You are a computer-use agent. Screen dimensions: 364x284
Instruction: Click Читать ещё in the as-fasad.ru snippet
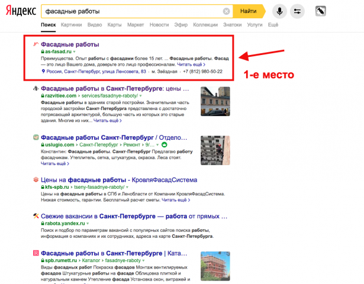191,64
